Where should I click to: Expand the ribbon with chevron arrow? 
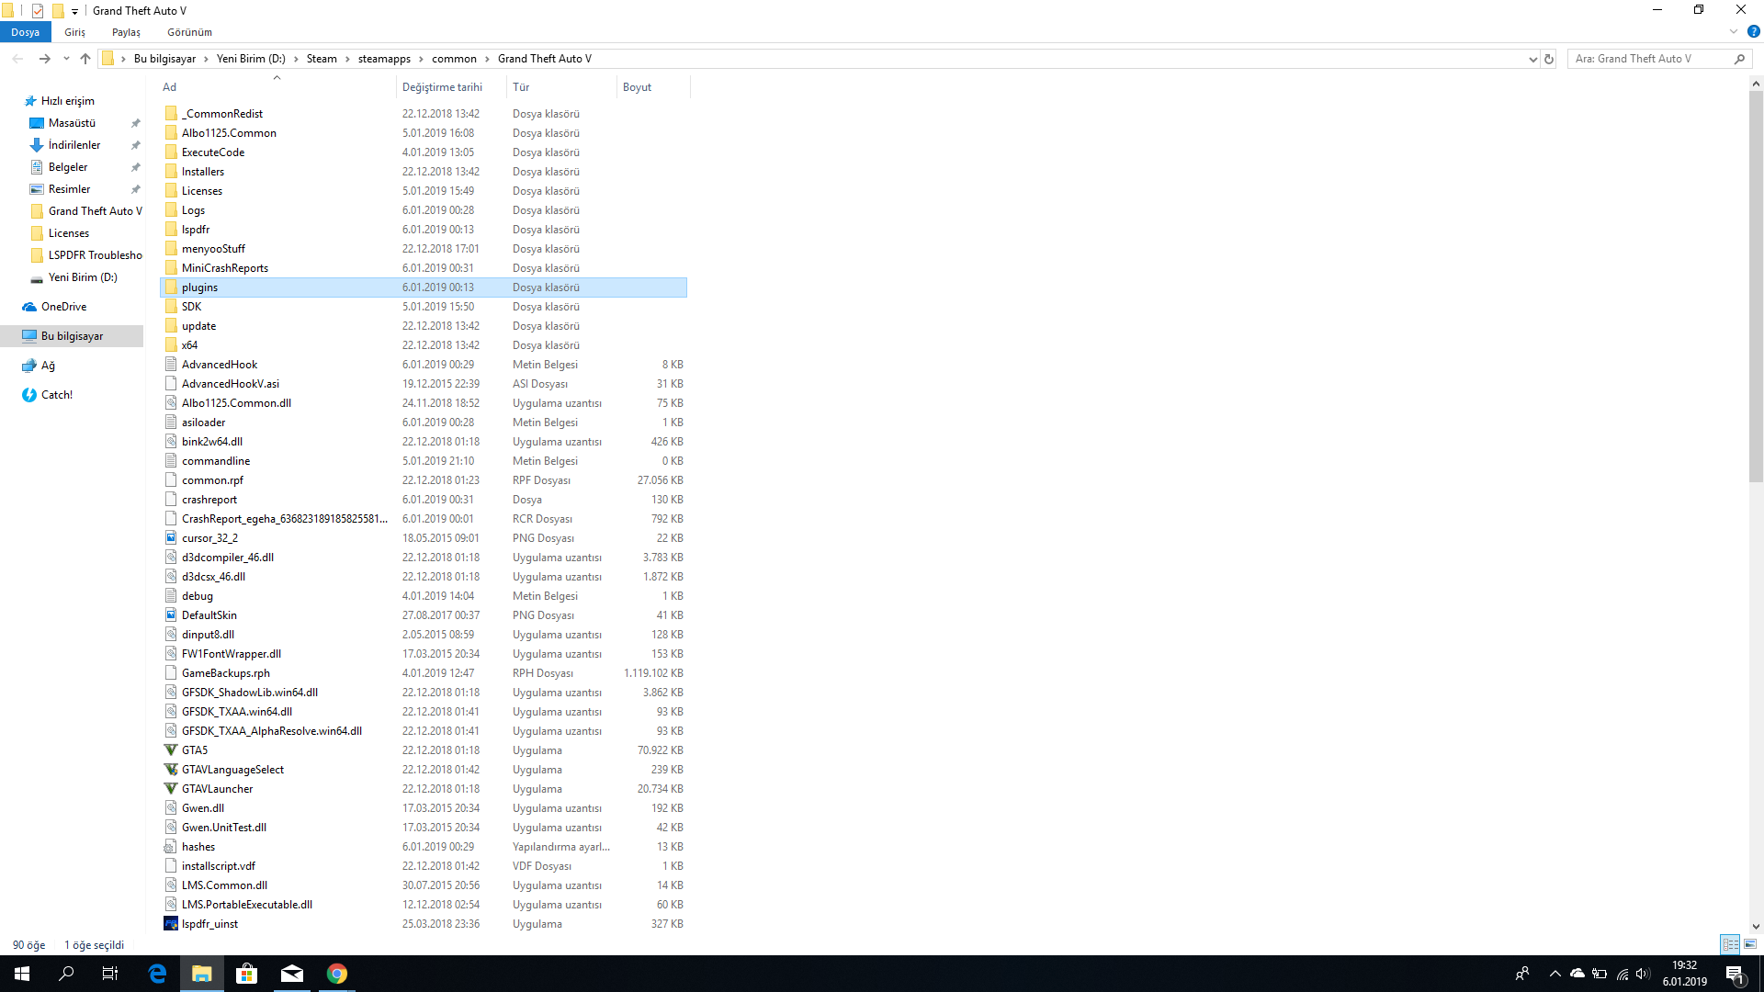(x=1734, y=31)
